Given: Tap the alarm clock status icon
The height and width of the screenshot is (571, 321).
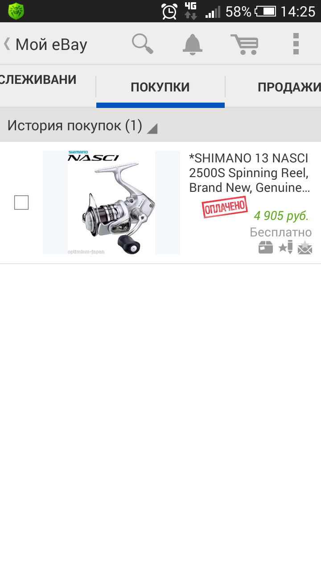Looking at the screenshot, I should pos(169,11).
